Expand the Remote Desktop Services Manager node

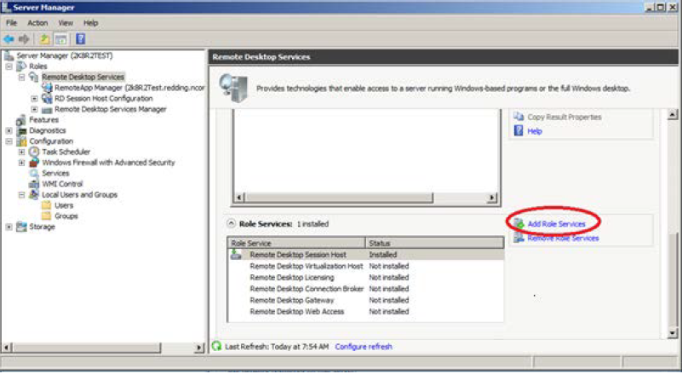click(x=34, y=109)
